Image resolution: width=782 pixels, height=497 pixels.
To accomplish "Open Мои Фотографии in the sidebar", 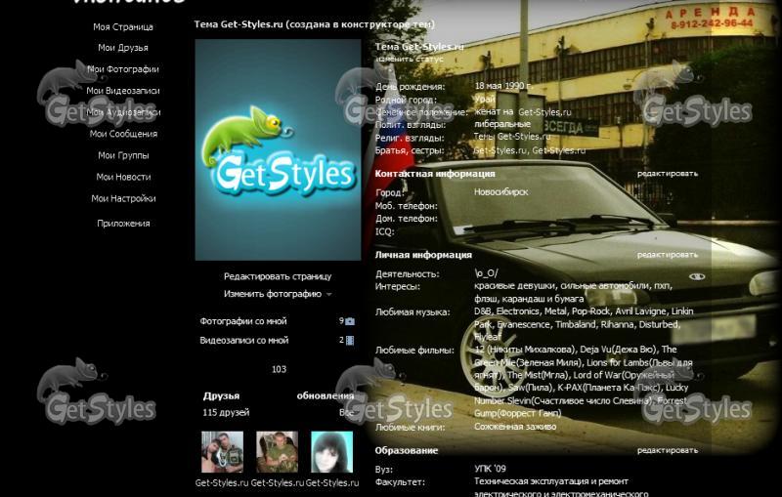I will point(123,69).
